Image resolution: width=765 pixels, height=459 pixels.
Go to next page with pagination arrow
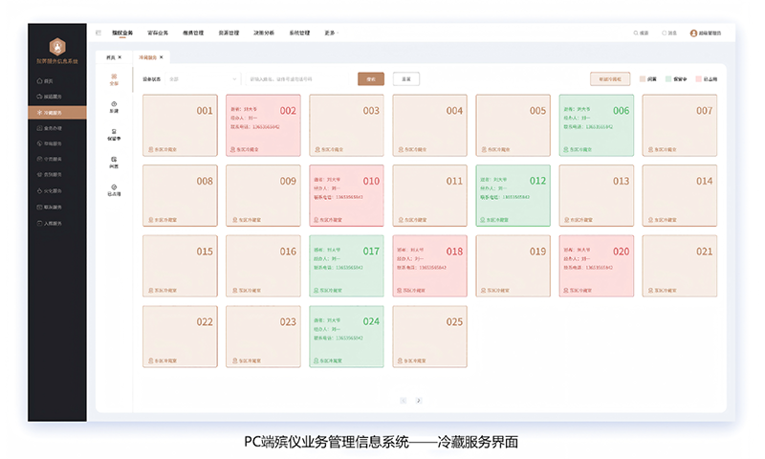coord(418,400)
